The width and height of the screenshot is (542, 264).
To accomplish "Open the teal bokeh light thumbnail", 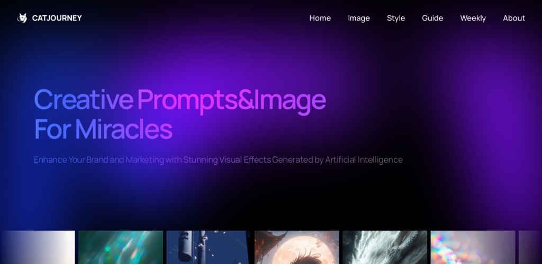I will 121,248.
